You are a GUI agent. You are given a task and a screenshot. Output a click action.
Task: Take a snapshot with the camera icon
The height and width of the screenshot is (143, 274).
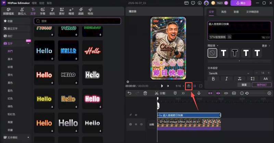coord(189,86)
